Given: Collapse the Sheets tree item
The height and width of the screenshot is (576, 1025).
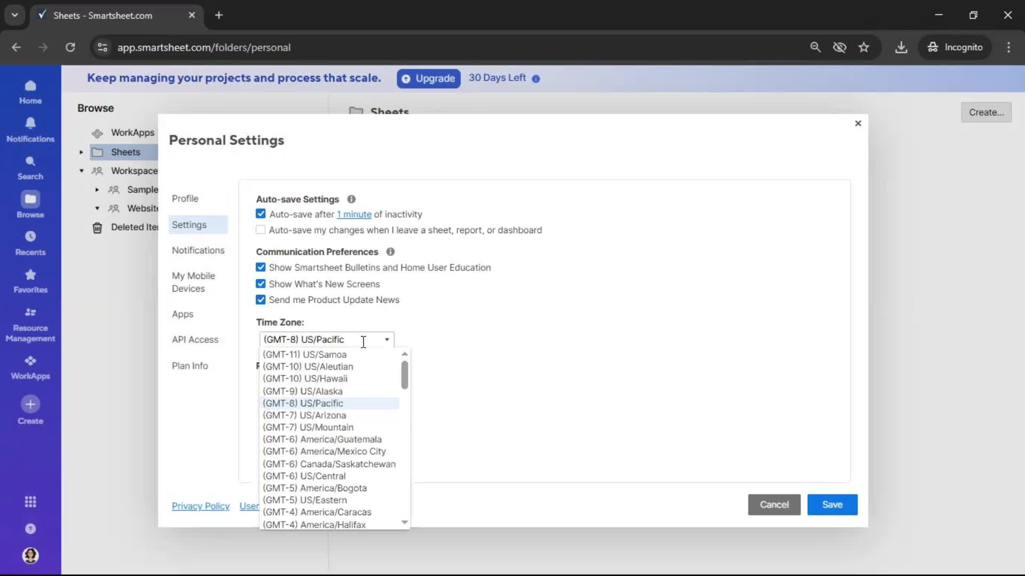Looking at the screenshot, I should tap(81, 152).
